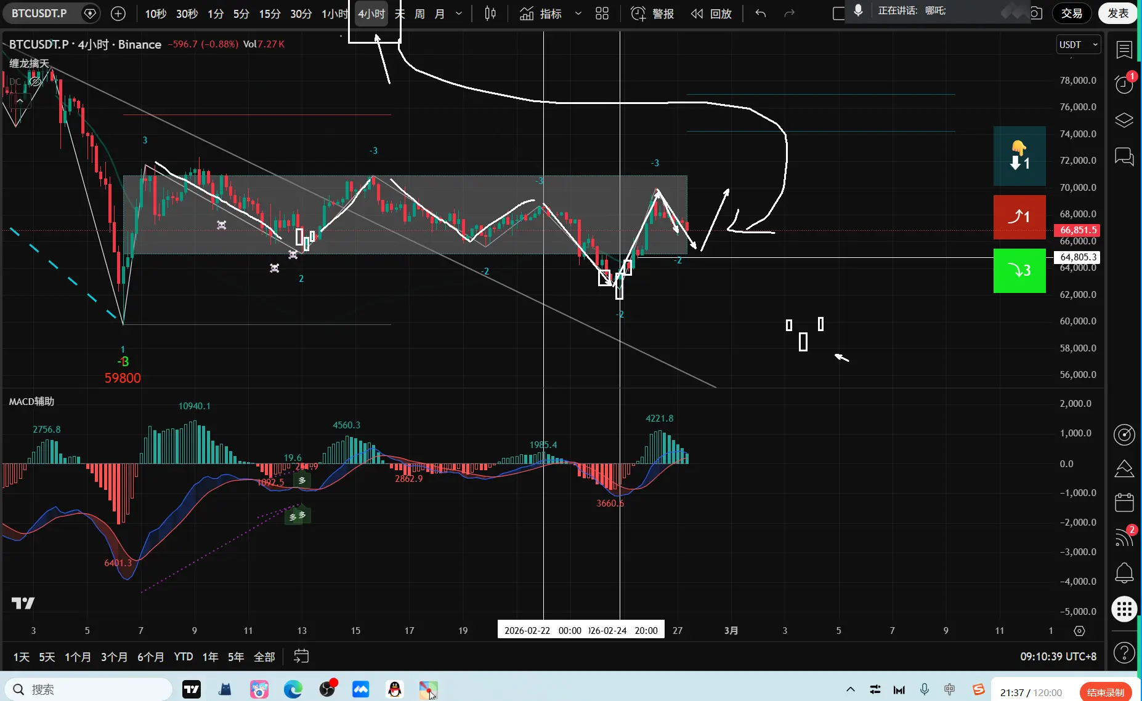The image size is (1142, 701).
Task: Set the range to 1天
Action: pos(22,657)
